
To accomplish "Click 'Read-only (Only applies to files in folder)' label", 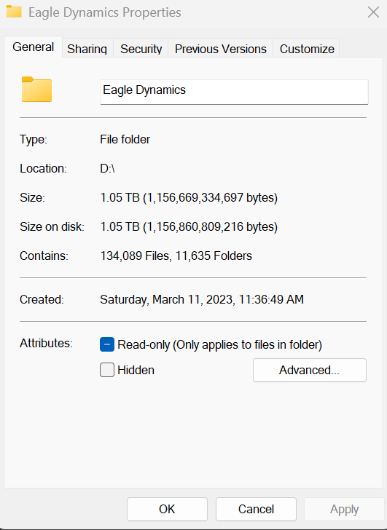I will point(219,345).
